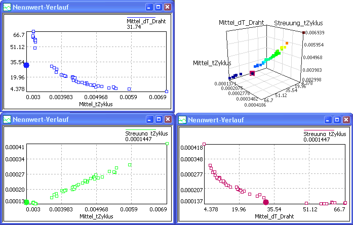Select the filled magenta highlighted data point
Viewport: 353px width, 225px height.
click(x=266, y=202)
